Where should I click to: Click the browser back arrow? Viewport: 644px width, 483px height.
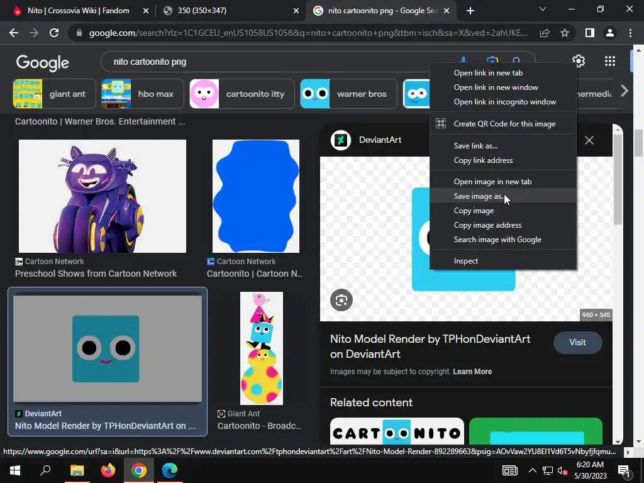[14, 33]
